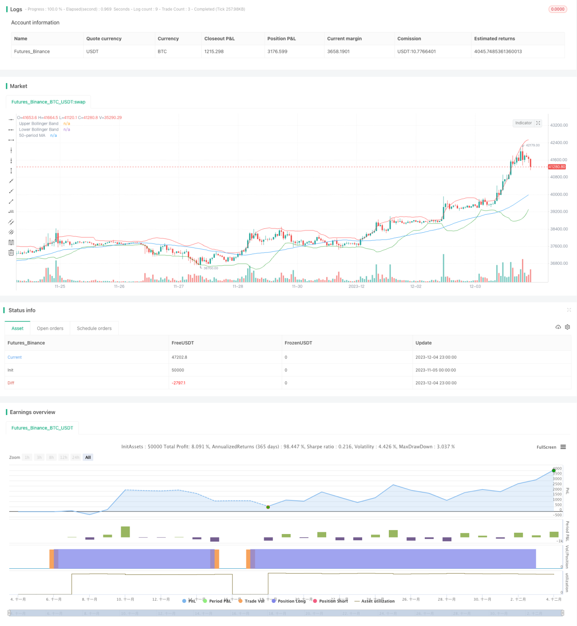Select the vertical straight line drawing tool
The width and height of the screenshot is (577, 626).
point(11,150)
